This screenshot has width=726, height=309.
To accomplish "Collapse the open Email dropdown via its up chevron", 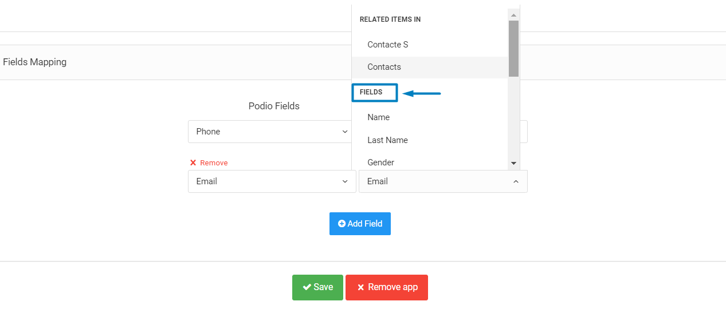I will coord(516,181).
